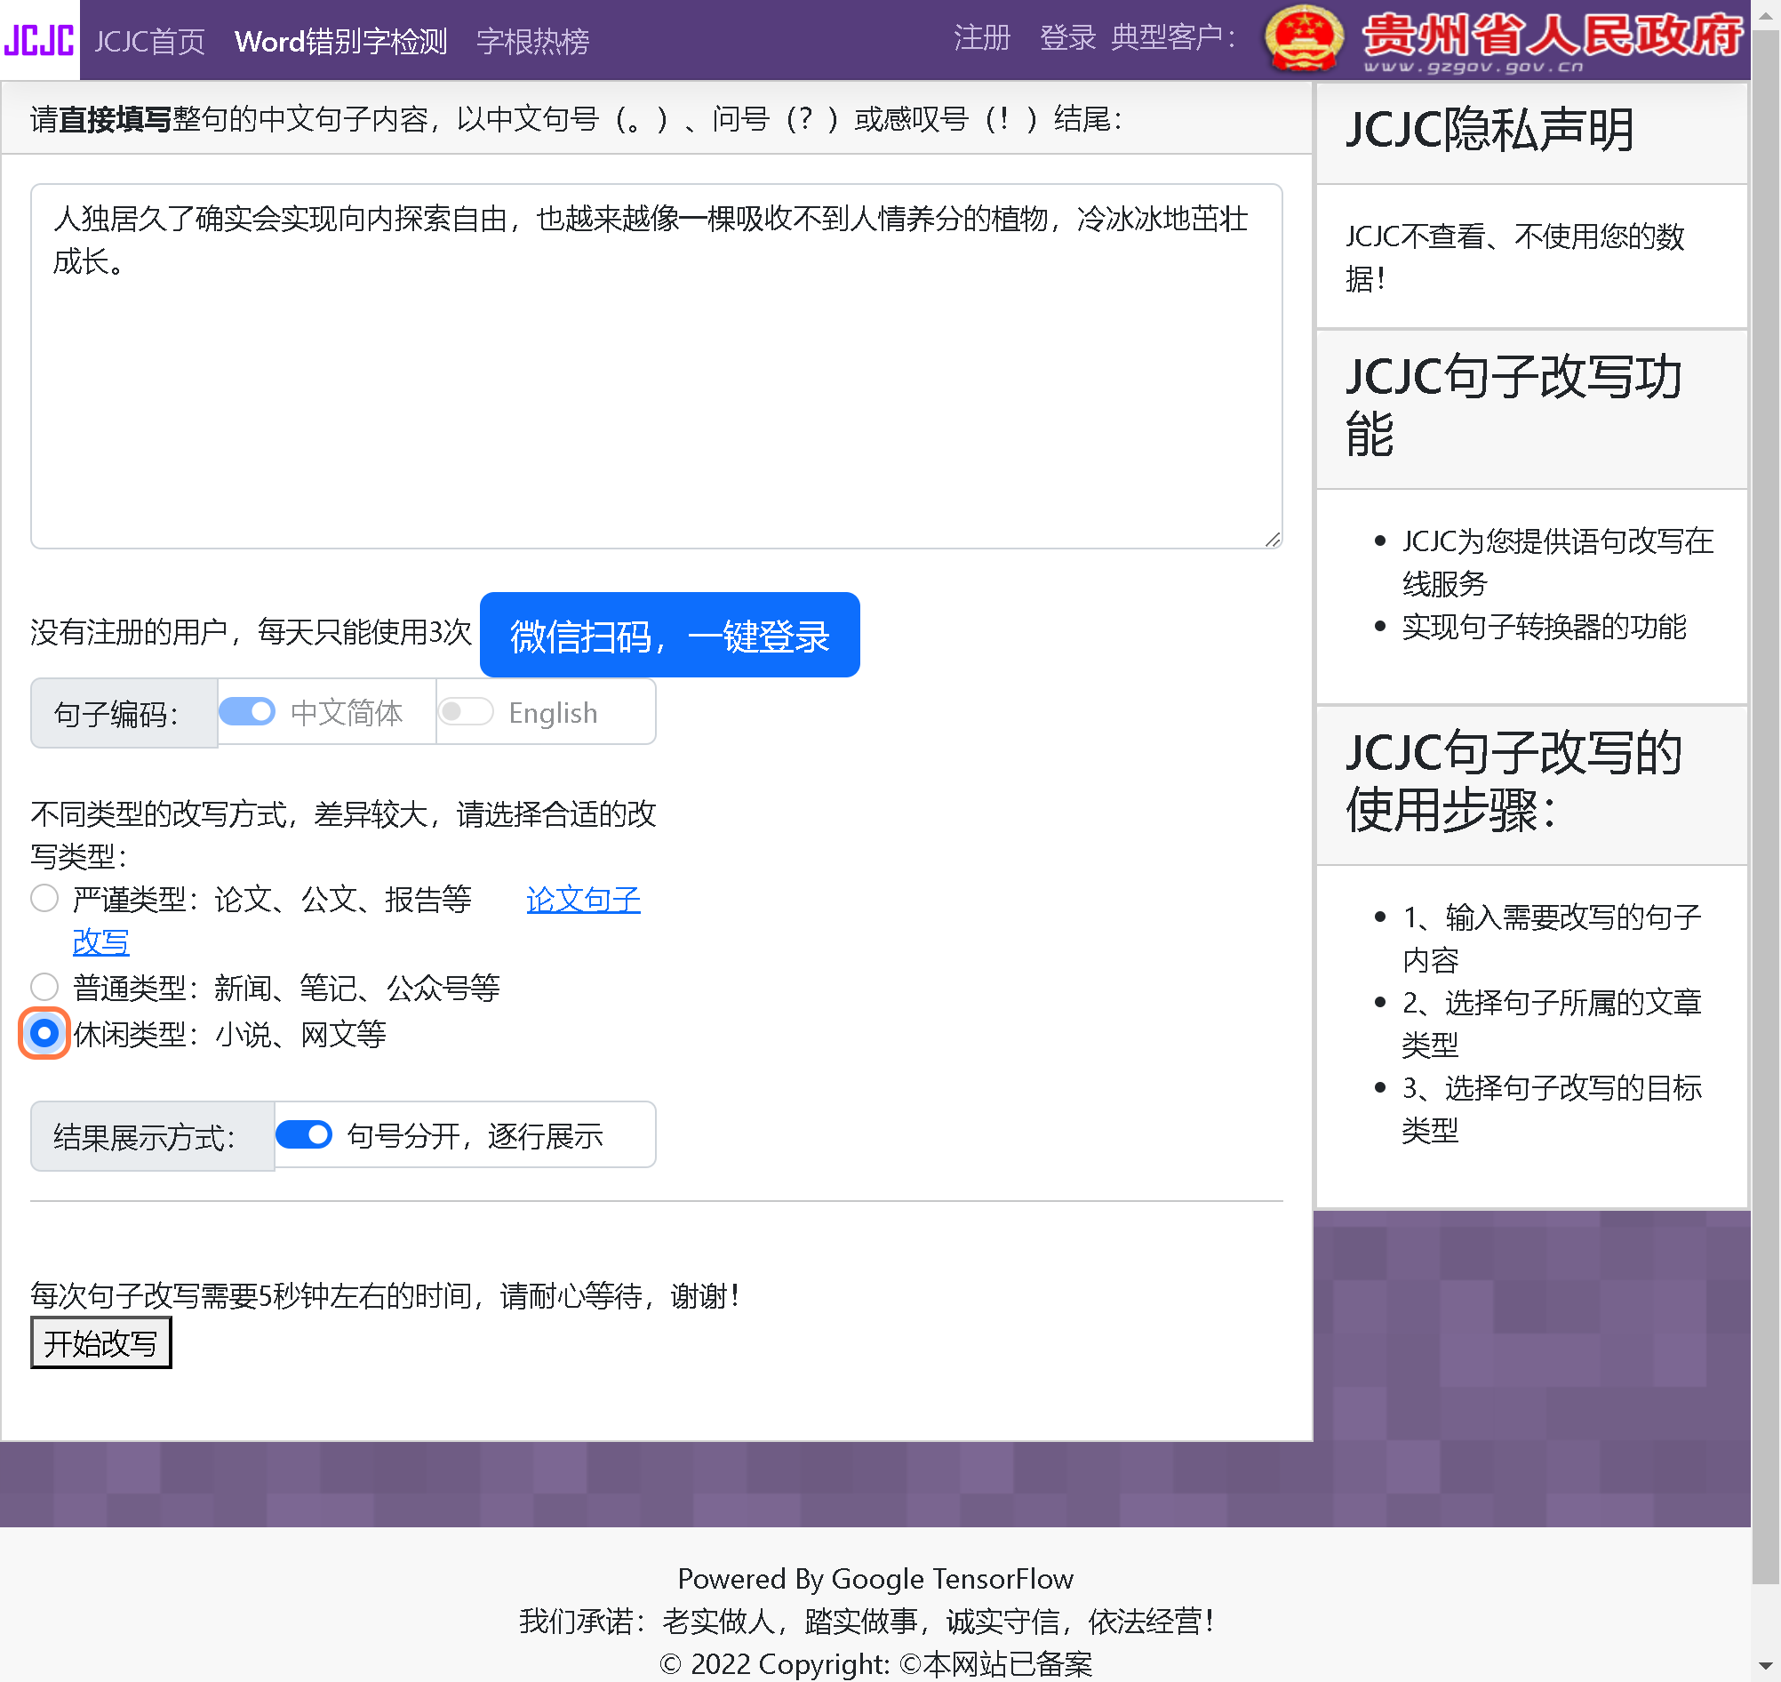The image size is (1781, 1682).
Task: Click the 实现句子转换器的功能 list item
Action: pyautogui.click(x=1544, y=627)
